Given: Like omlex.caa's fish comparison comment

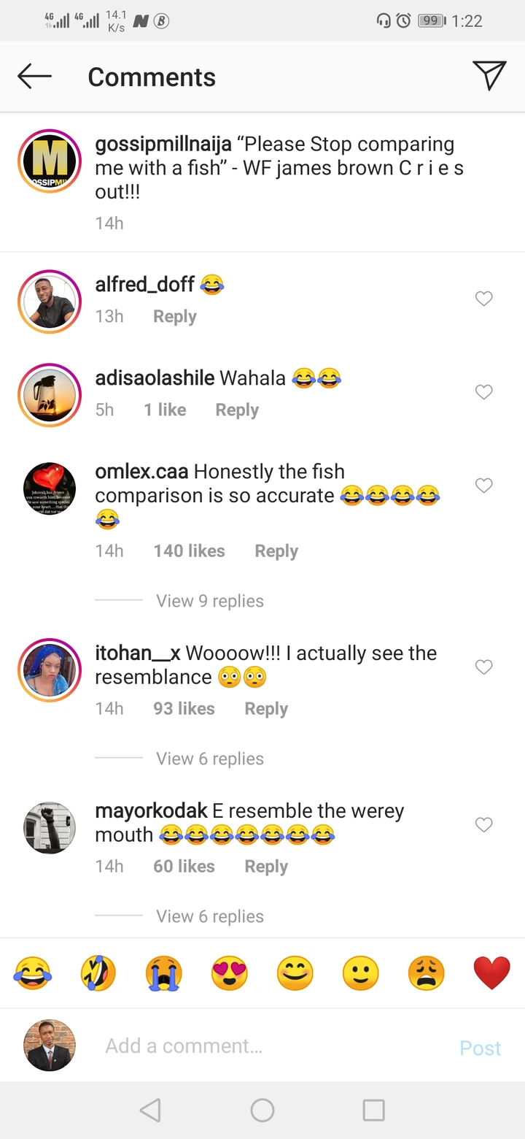Looking at the screenshot, I should [x=484, y=486].
